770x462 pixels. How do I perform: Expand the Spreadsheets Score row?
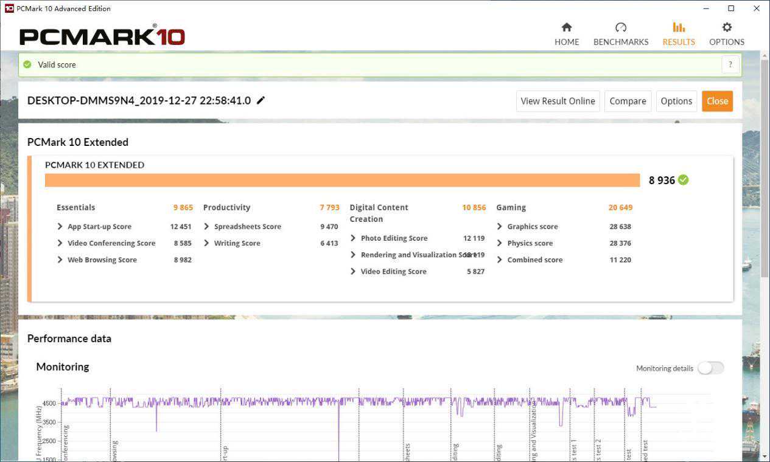pyautogui.click(x=207, y=227)
